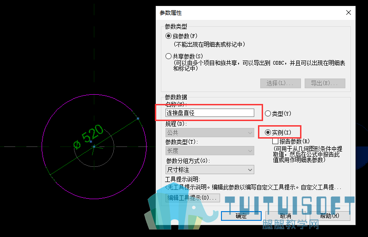The height and width of the screenshot is (237, 368).
Task: Select the 族参数(F) radio button
Action: click(168, 36)
